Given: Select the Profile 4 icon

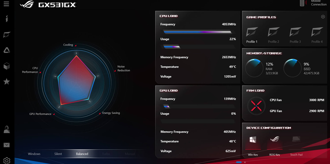Looking at the screenshot, I should [317, 32].
